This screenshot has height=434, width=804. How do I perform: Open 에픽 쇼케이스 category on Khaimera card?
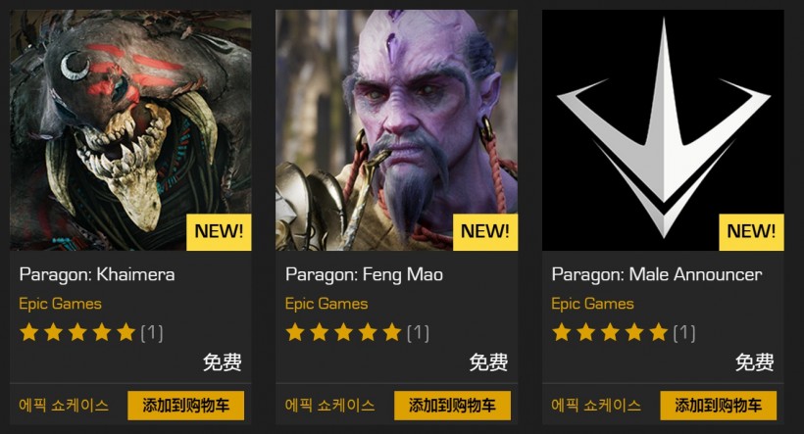(64, 406)
